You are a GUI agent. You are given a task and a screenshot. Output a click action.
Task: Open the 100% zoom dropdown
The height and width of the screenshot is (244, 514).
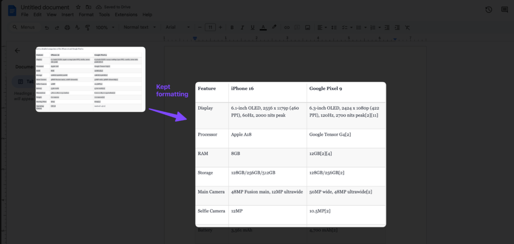point(104,27)
